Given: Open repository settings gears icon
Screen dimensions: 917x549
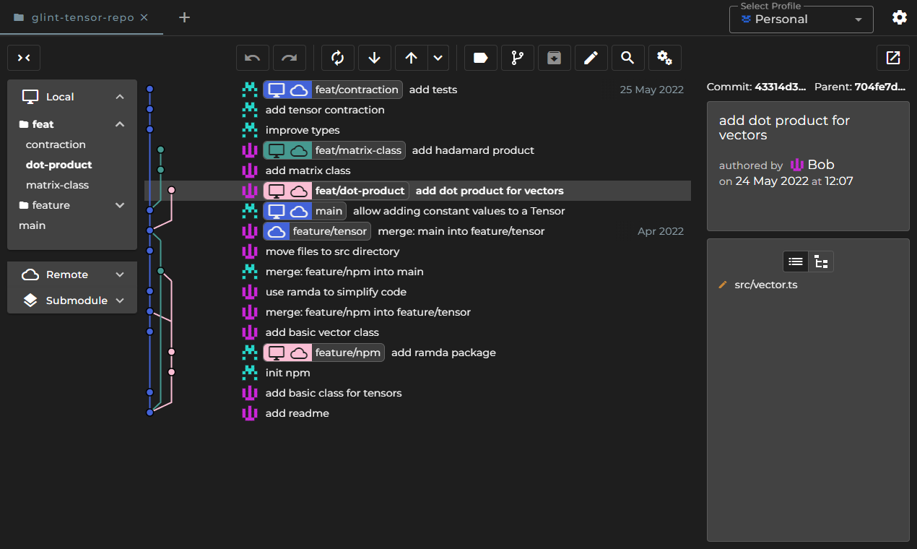Looking at the screenshot, I should tap(665, 58).
